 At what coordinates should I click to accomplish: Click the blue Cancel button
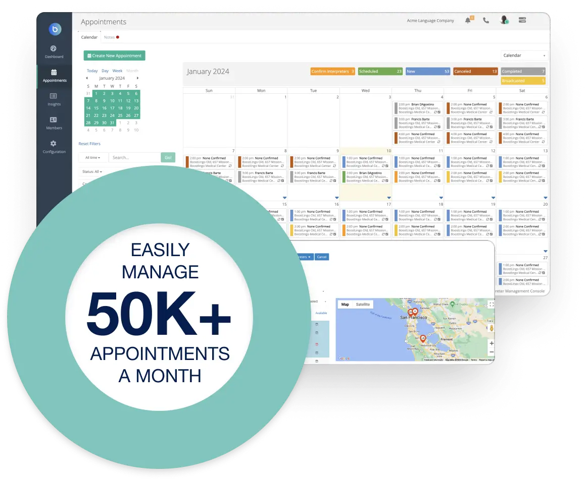pos(322,257)
